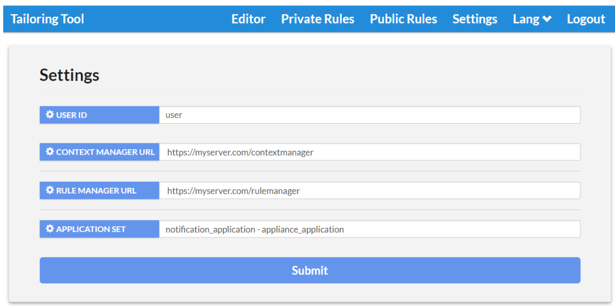The image size is (615, 306).
Task: Click the Application Set input field
Action: (370, 229)
